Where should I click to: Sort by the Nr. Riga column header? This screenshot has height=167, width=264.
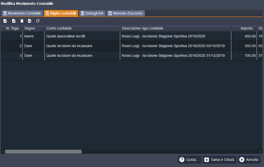[12, 28]
